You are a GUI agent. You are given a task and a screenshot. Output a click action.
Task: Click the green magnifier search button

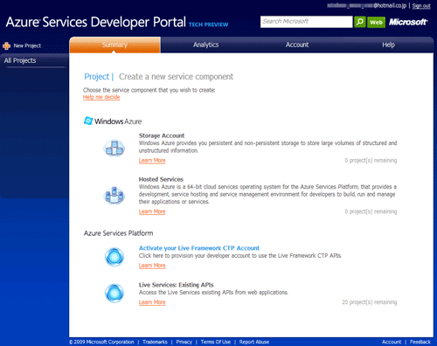[x=360, y=22]
